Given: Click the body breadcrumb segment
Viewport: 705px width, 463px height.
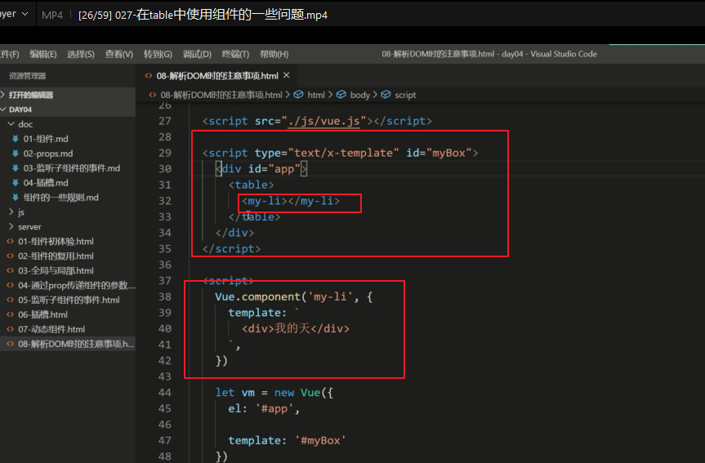Looking at the screenshot, I should (x=360, y=95).
